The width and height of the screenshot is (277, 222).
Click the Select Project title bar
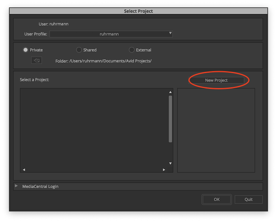(138, 11)
